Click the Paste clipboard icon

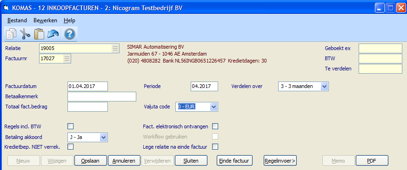click(39, 34)
